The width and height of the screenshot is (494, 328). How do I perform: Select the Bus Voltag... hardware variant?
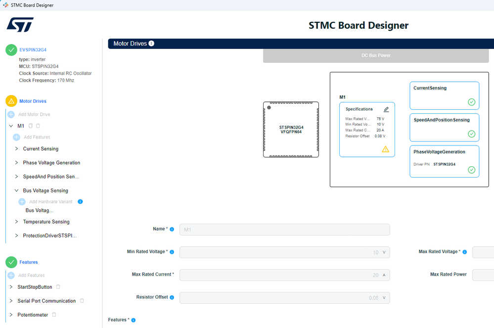(40, 210)
